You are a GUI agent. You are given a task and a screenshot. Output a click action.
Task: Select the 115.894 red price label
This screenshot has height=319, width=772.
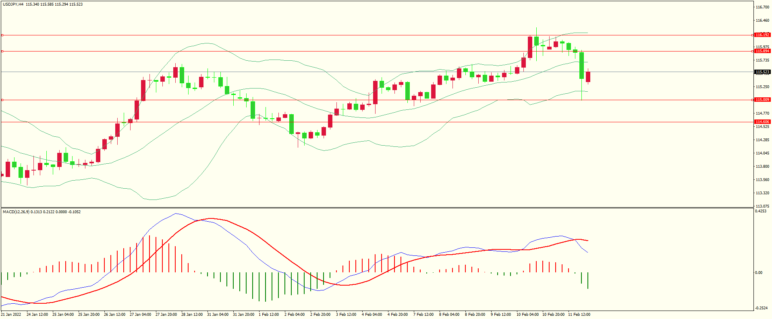pos(762,51)
